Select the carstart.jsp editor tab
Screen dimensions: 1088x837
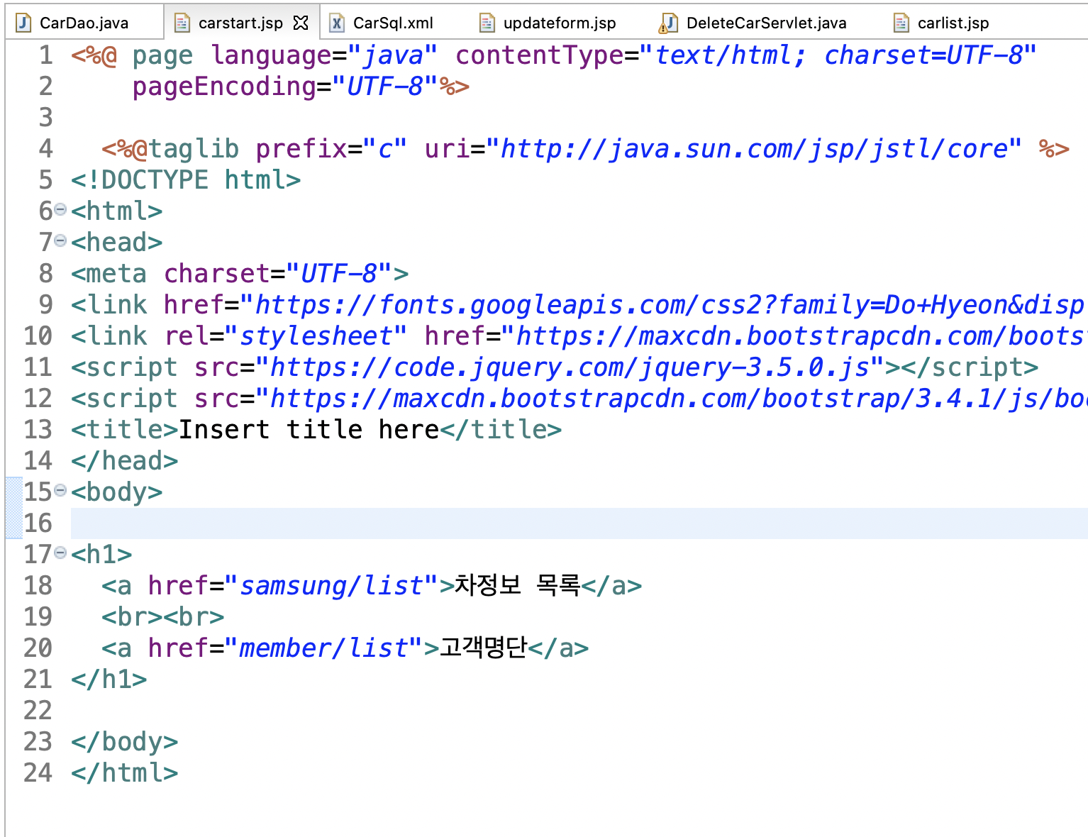pos(240,23)
